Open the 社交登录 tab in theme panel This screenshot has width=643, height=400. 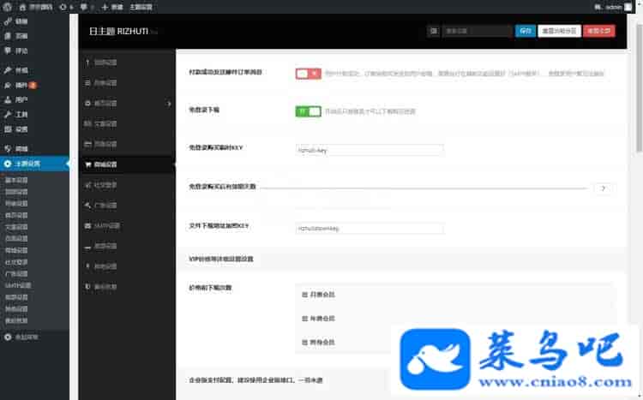108,184
